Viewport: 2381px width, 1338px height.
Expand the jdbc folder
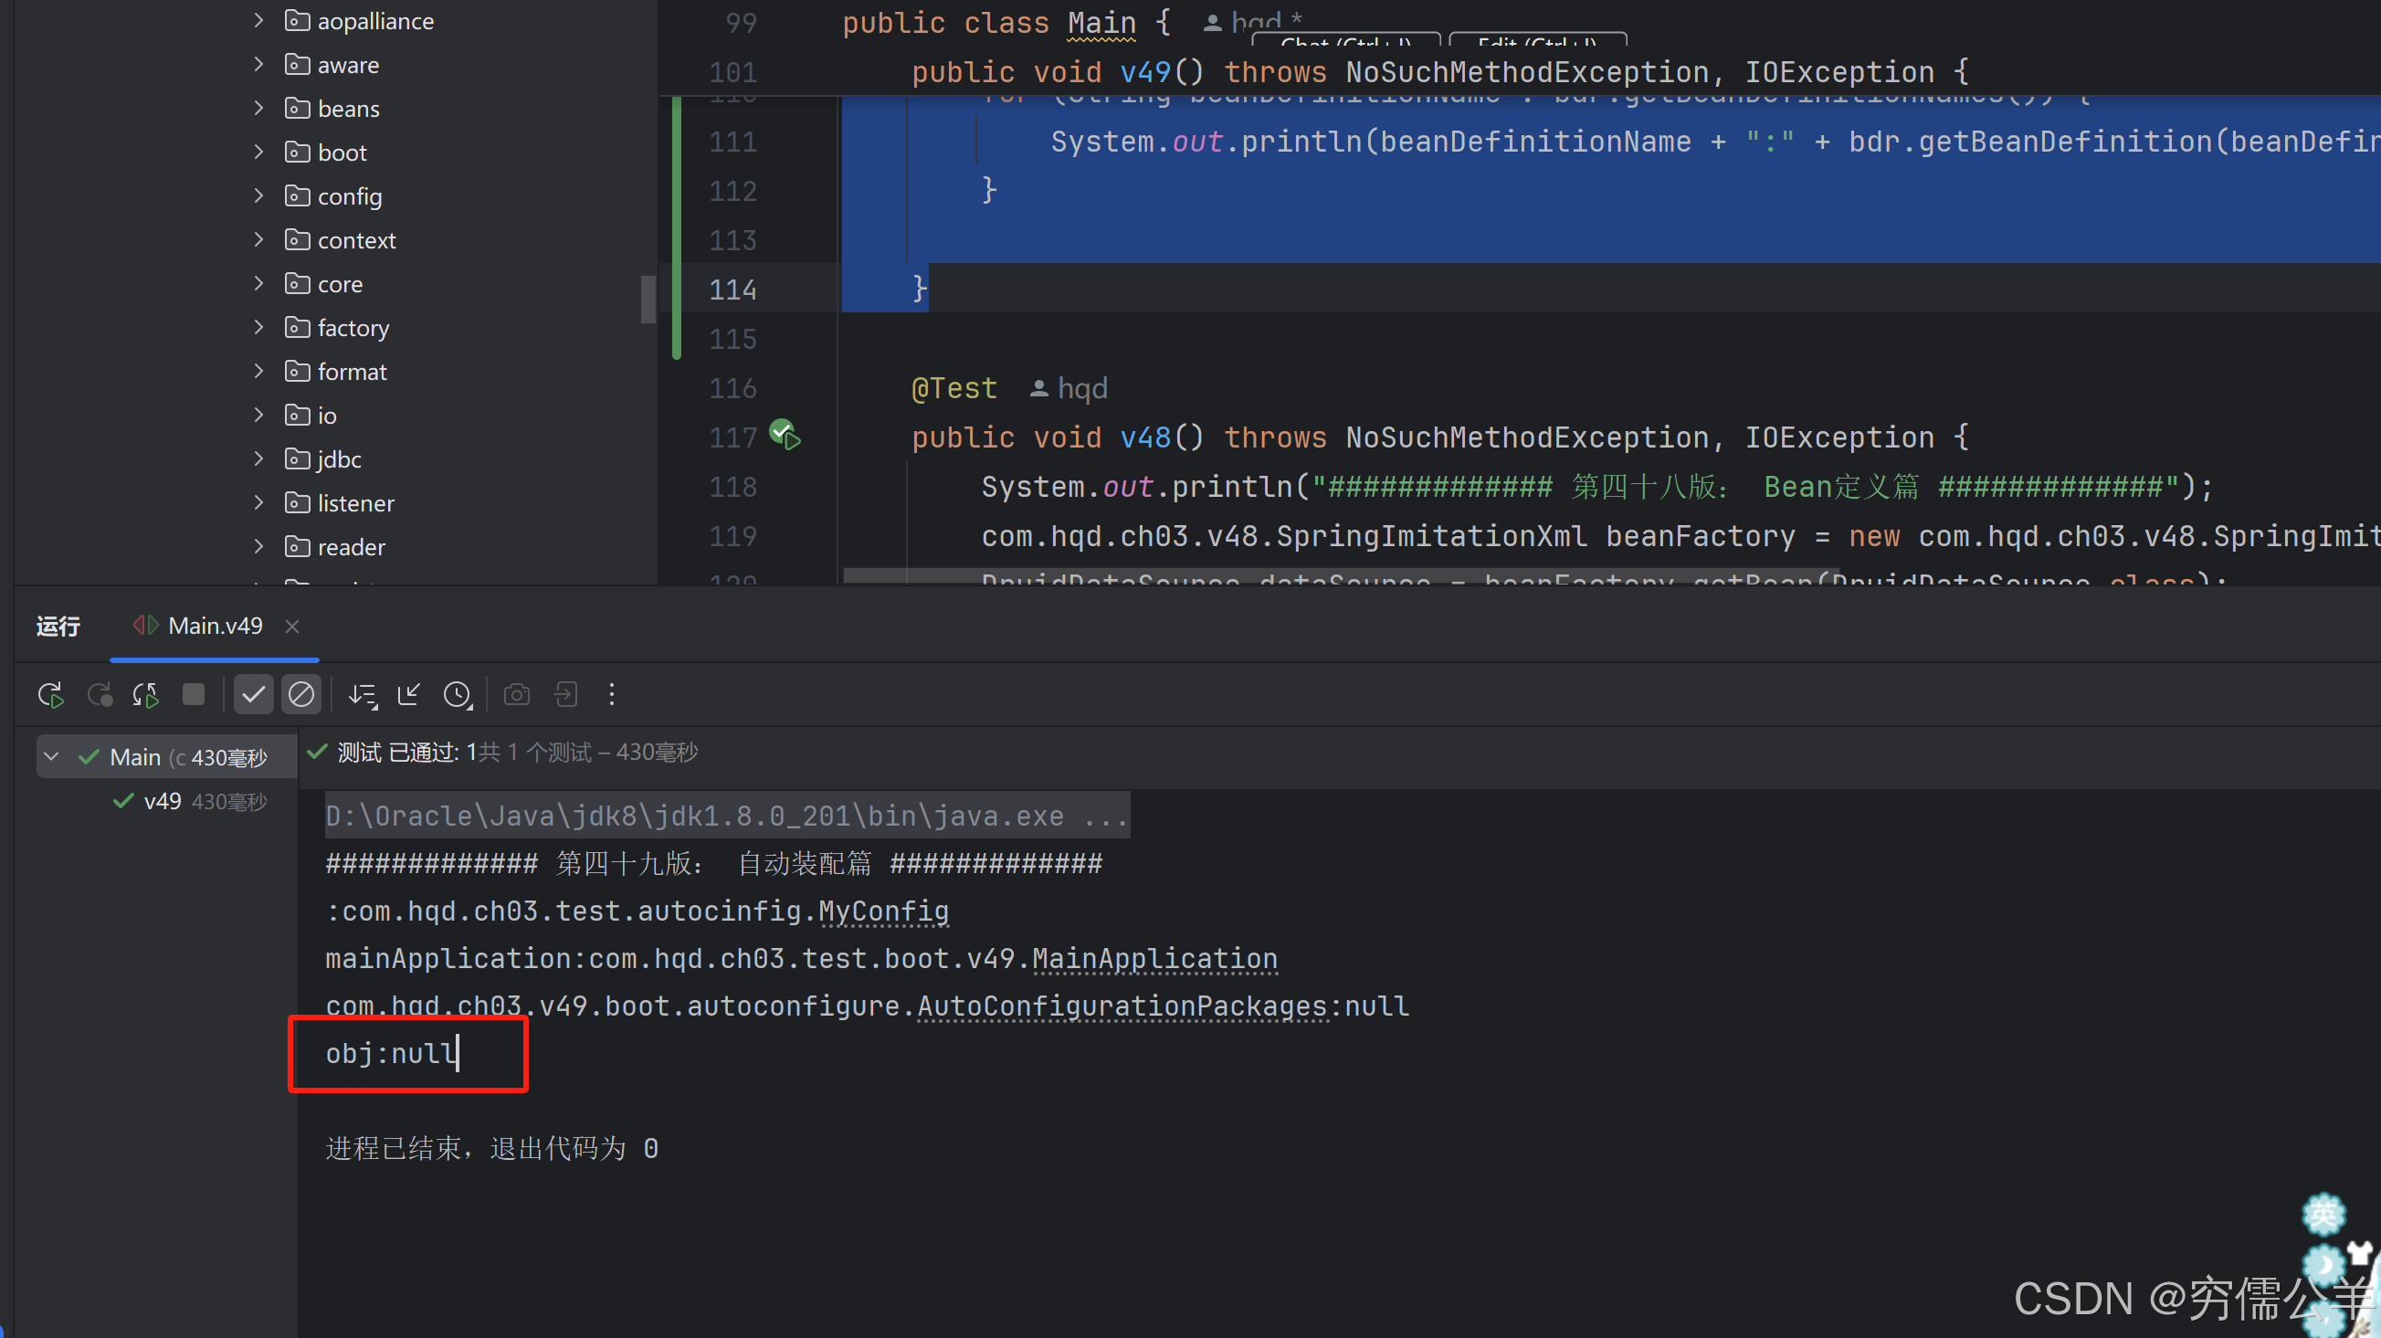pos(258,458)
